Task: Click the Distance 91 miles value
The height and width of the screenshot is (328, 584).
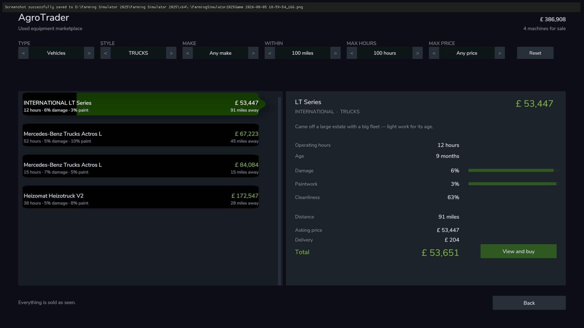Action: click(x=449, y=217)
